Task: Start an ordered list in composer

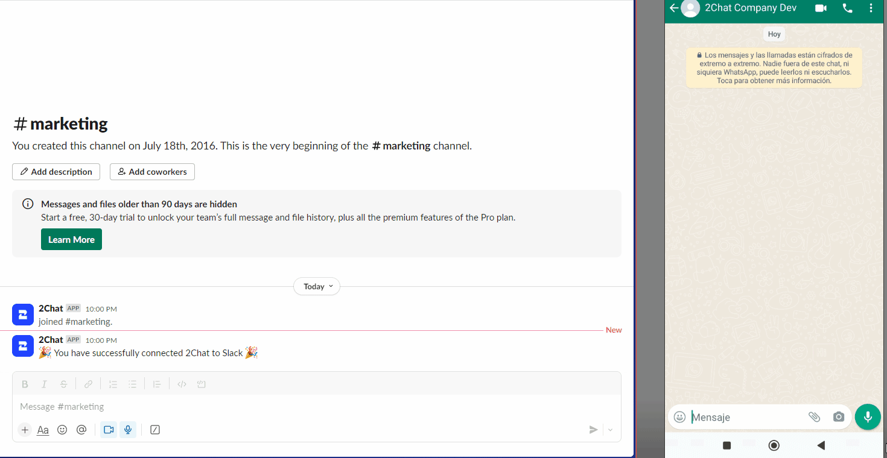Action: [113, 384]
